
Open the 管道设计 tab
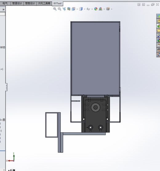pyautogui.click(x=17, y=3)
